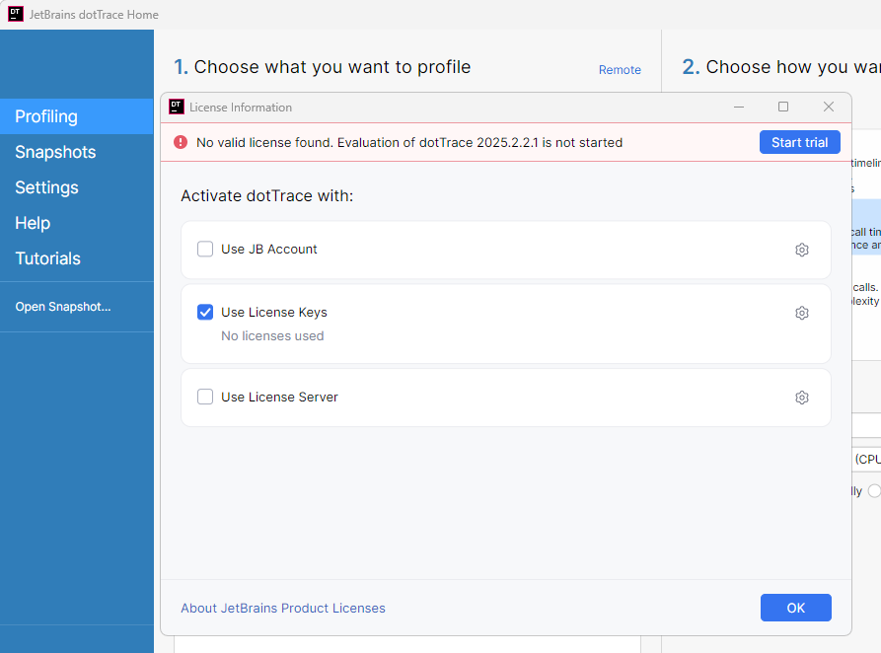This screenshot has height=653, width=881.
Task: Open settings gear for Use JB Account
Action: click(x=801, y=250)
